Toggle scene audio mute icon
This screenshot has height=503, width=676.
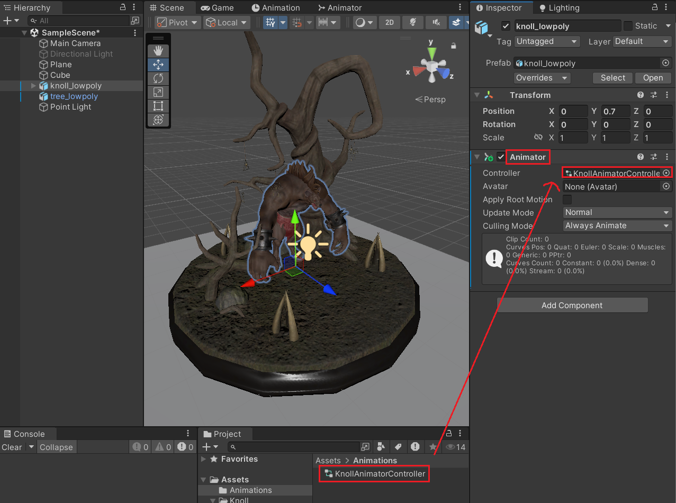436,23
